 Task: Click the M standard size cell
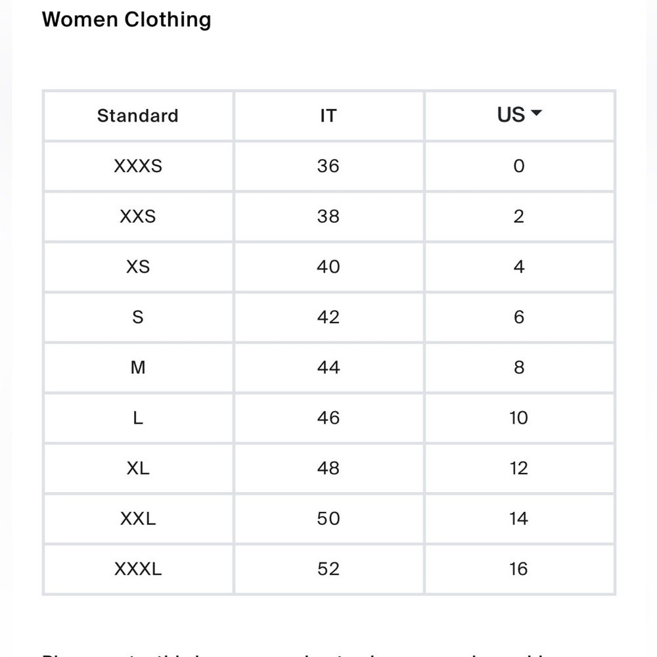click(138, 367)
